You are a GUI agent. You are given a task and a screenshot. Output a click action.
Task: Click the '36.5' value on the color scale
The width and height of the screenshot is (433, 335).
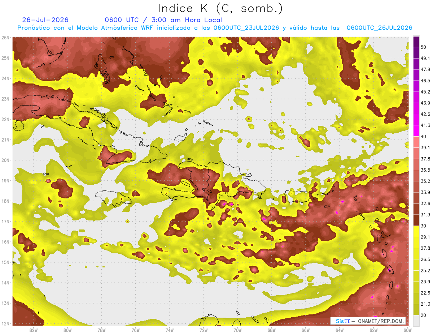click(426, 170)
